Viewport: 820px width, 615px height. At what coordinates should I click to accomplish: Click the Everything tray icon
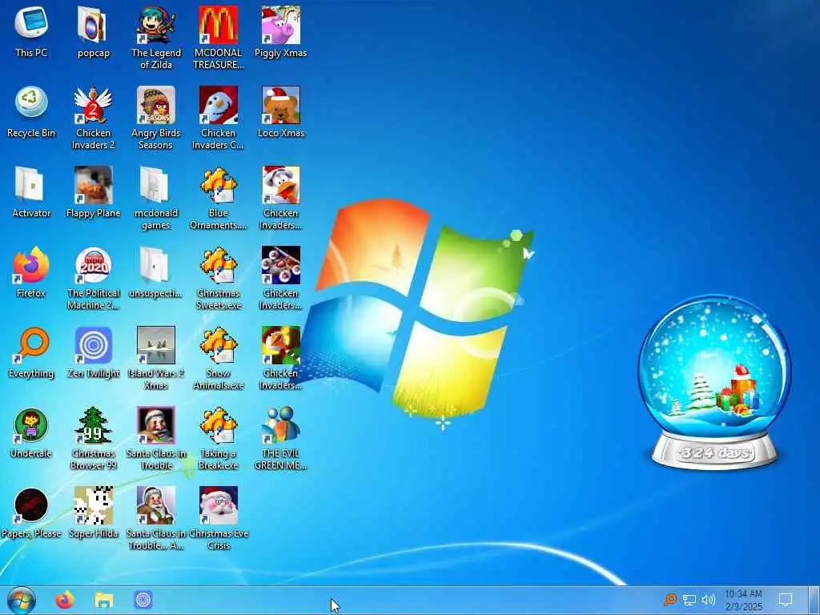670,600
